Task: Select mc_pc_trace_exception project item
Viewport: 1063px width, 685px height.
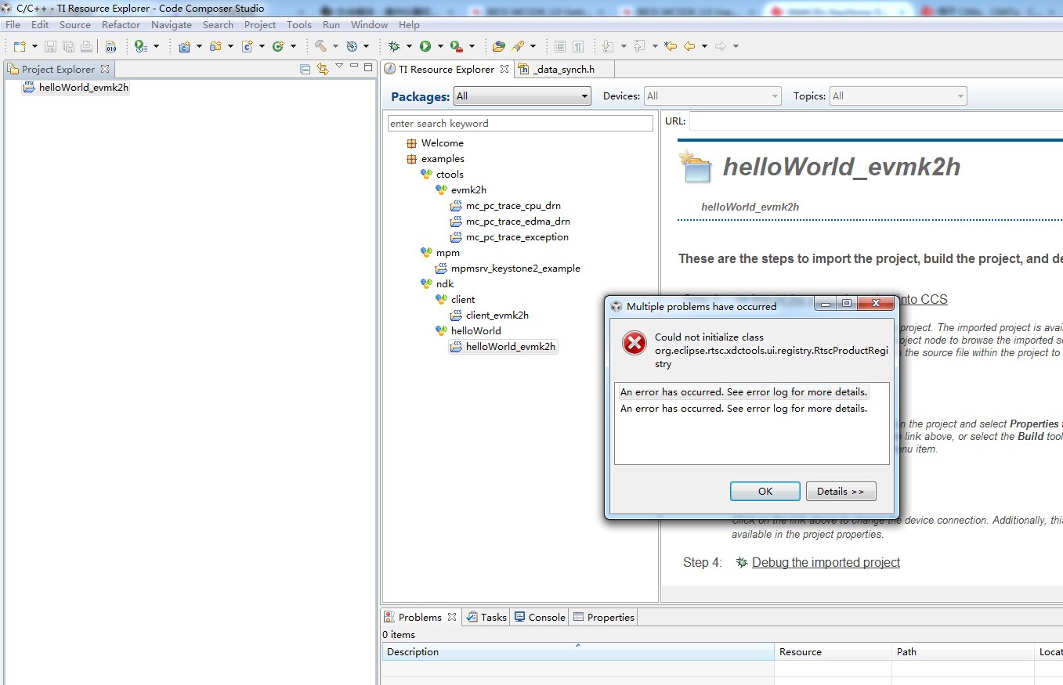Action: 517,236
